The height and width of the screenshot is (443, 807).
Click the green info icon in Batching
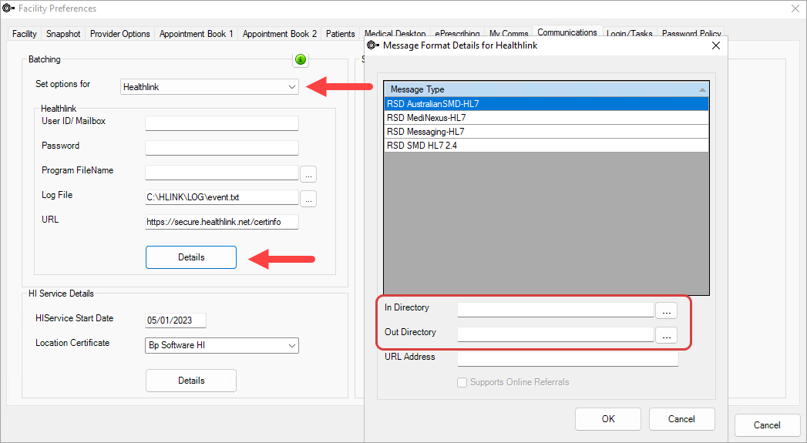pos(301,59)
